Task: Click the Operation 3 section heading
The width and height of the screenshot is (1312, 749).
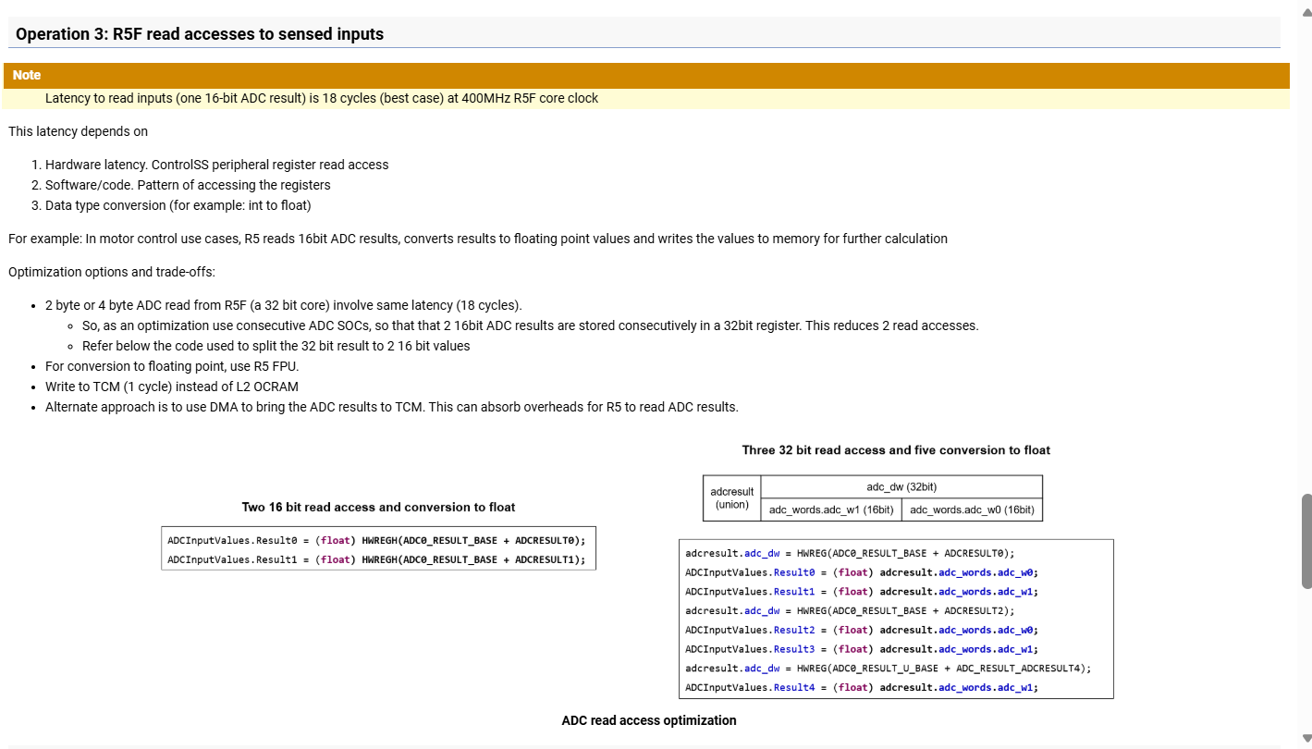Action: 200,34
